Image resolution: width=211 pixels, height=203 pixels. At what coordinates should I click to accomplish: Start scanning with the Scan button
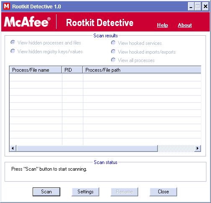click(x=46, y=192)
